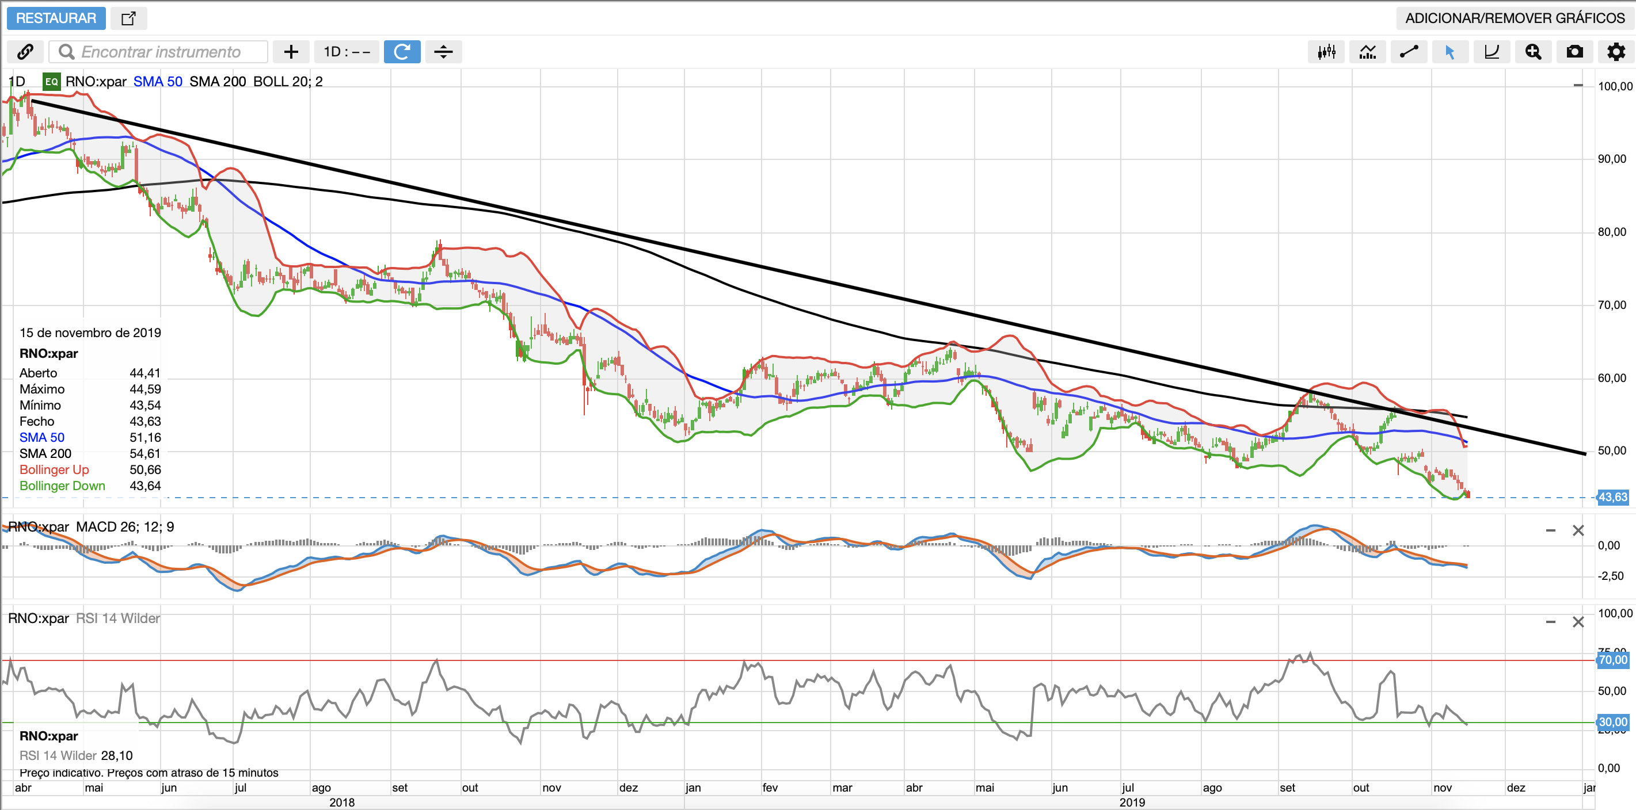Open the candlestick chart type selector
The width and height of the screenshot is (1636, 810).
(1326, 52)
